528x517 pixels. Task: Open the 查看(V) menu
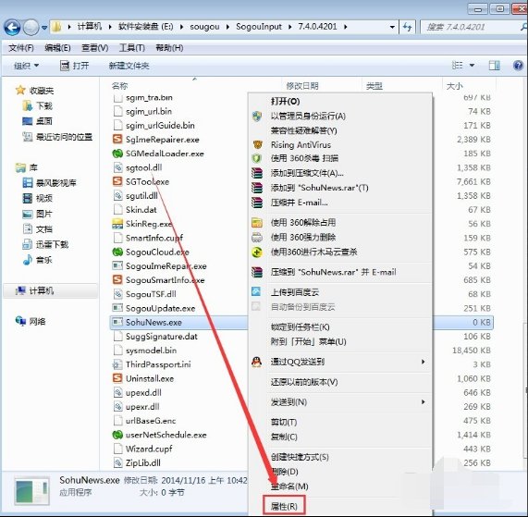click(95, 48)
